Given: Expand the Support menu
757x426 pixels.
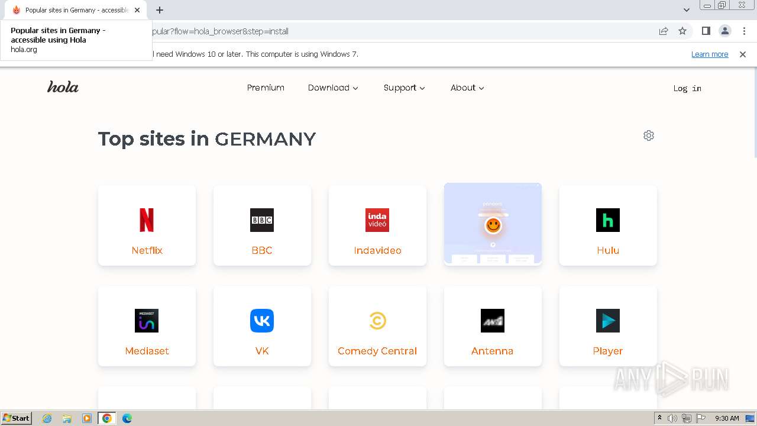Looking at the screenshot, I should [x=405, y=88].
